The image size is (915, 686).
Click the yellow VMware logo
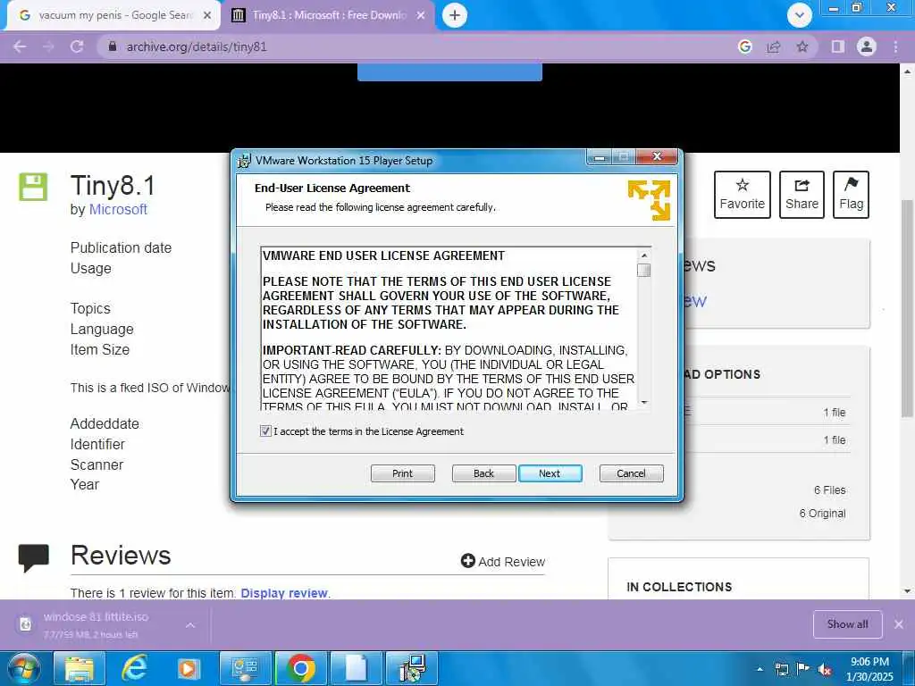[x=649, y=200]
